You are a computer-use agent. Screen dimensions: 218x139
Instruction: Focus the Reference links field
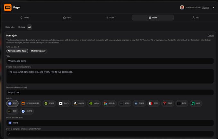pyautogui.click(x=110, y=92)
